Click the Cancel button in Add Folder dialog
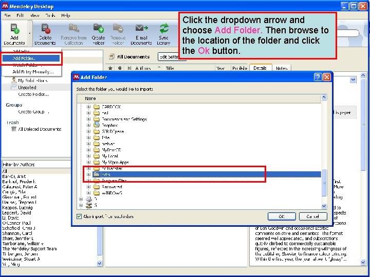The height and width of the screenshot is (277, 370). (x=313, y=216)
